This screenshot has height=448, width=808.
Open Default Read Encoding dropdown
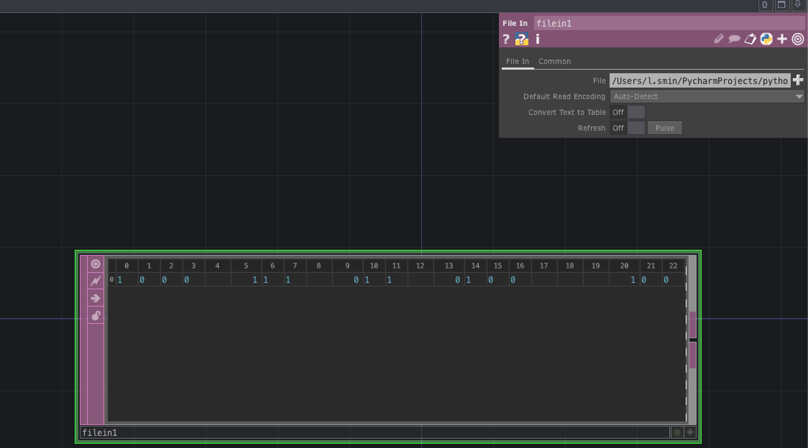click(x=707, y=97)
